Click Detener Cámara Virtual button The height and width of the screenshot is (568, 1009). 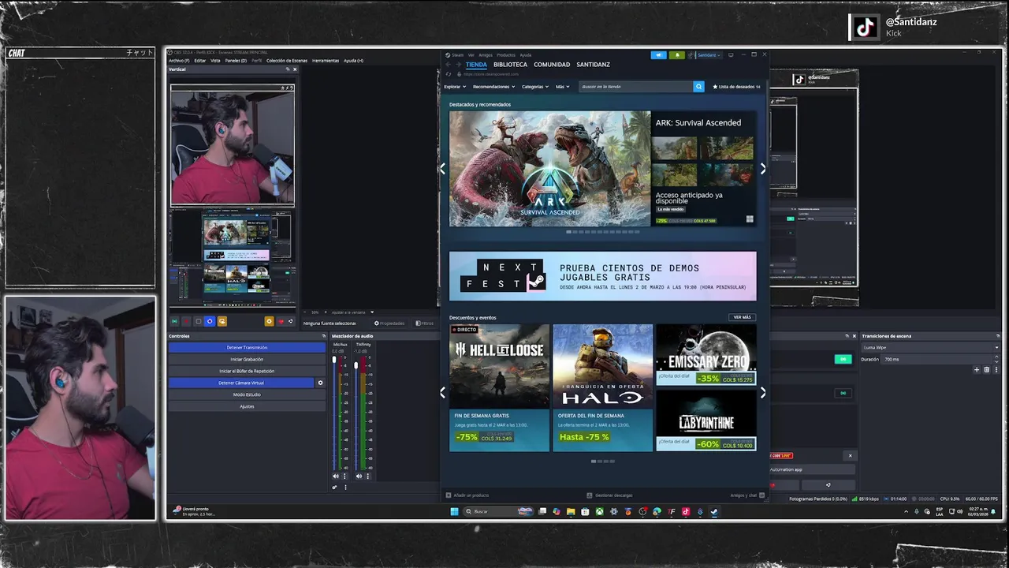[241, 383]
